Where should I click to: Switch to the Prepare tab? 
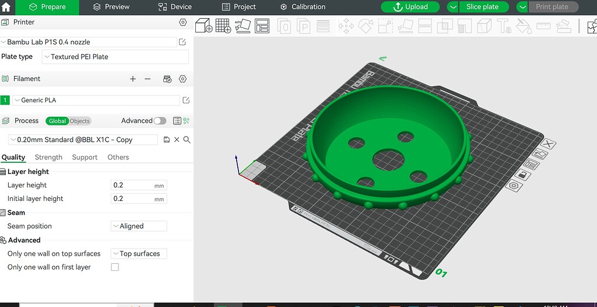[47, 7]
